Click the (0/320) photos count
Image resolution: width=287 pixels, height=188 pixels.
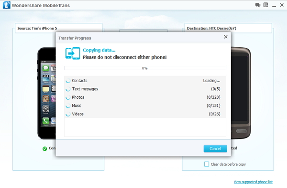coord(213,97)
